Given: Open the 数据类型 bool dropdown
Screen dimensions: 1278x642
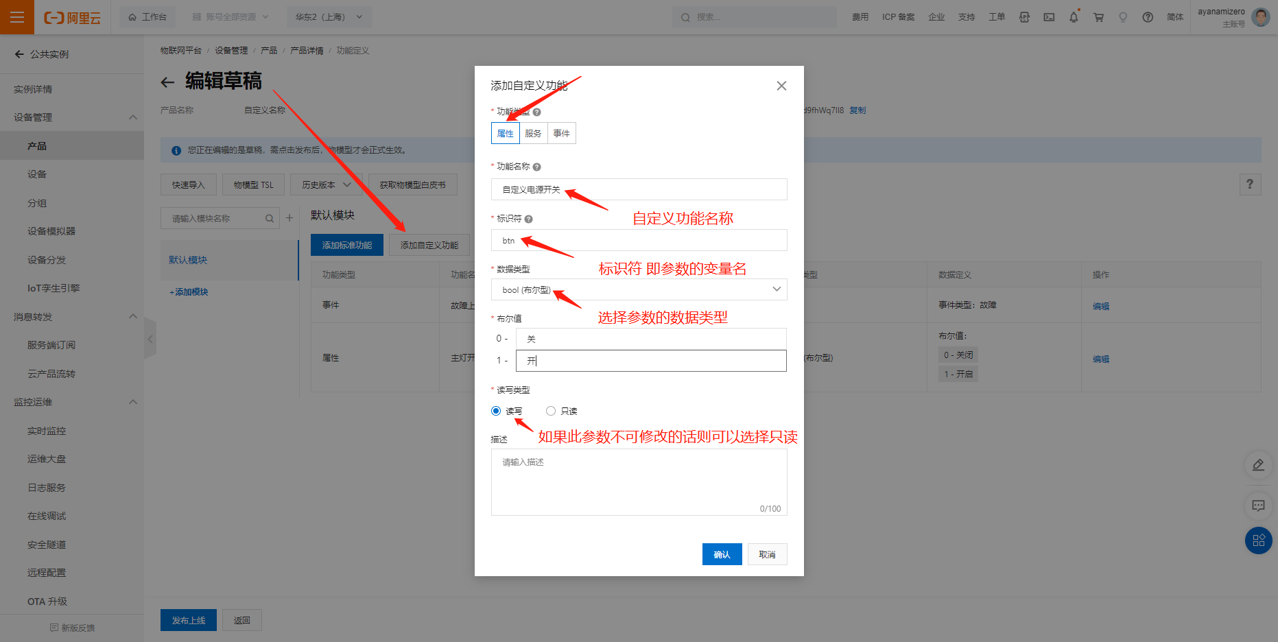Looking at the screenshot, I should pos(638,289).
